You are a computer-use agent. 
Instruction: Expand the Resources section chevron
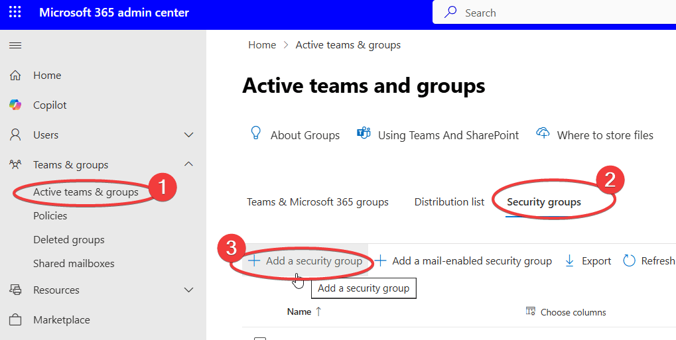[x=189, y=290]
